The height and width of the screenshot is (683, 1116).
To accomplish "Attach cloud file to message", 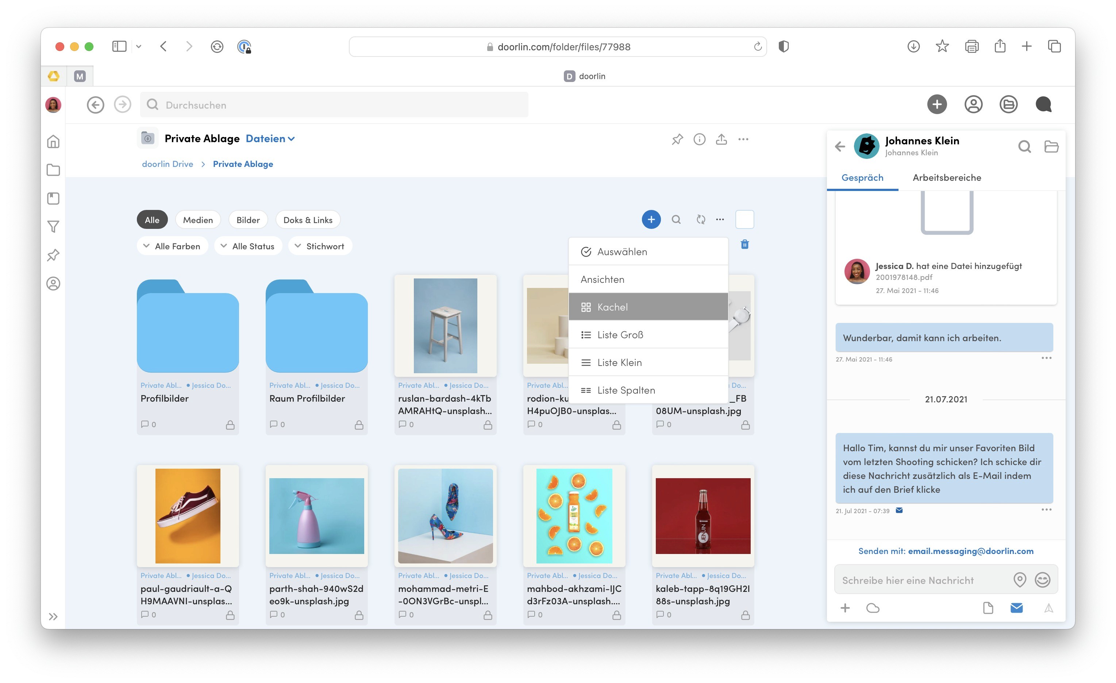I will pos(872,608).
